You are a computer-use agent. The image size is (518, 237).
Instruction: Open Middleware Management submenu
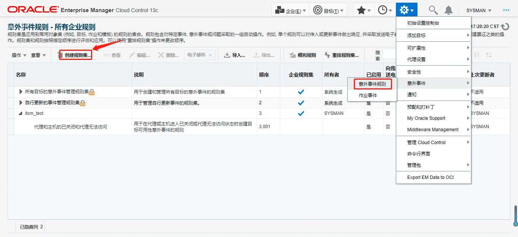pos(433,130)
